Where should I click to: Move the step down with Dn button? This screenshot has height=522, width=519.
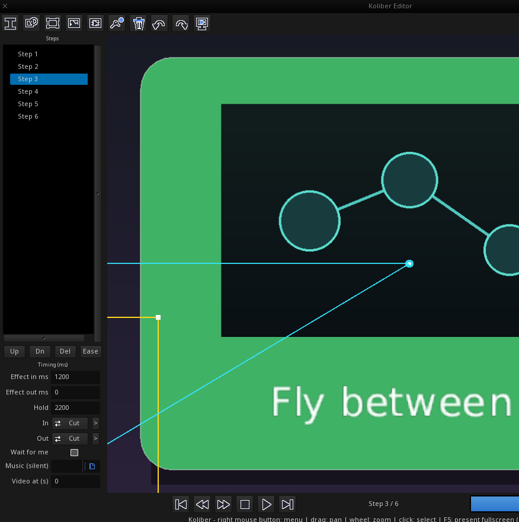40,351
